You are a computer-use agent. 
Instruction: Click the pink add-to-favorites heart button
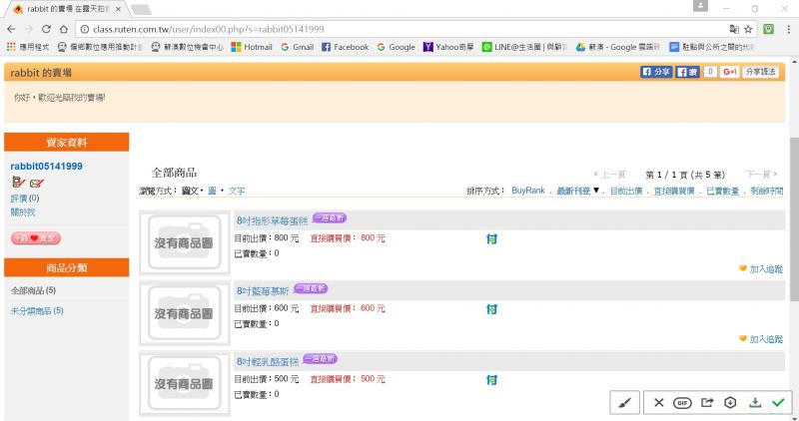(x=36, y=237)
